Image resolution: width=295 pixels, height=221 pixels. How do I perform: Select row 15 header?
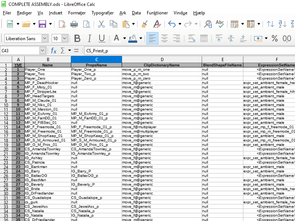point(6,127)
